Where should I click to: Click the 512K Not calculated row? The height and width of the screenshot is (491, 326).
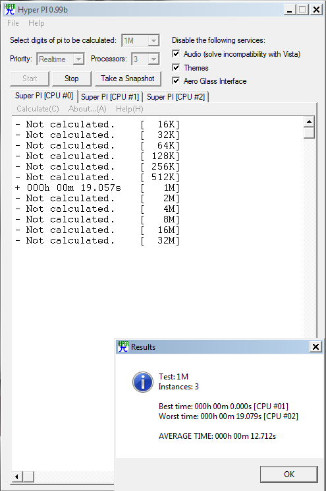[x=97, y=178]
